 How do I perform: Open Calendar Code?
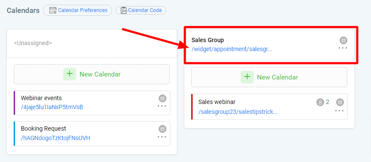click(141, 10)
